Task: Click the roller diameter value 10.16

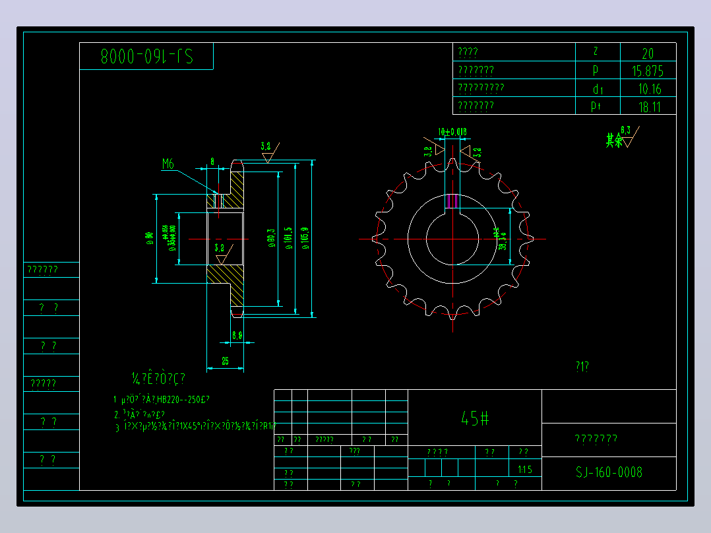Action: (650, 89)
